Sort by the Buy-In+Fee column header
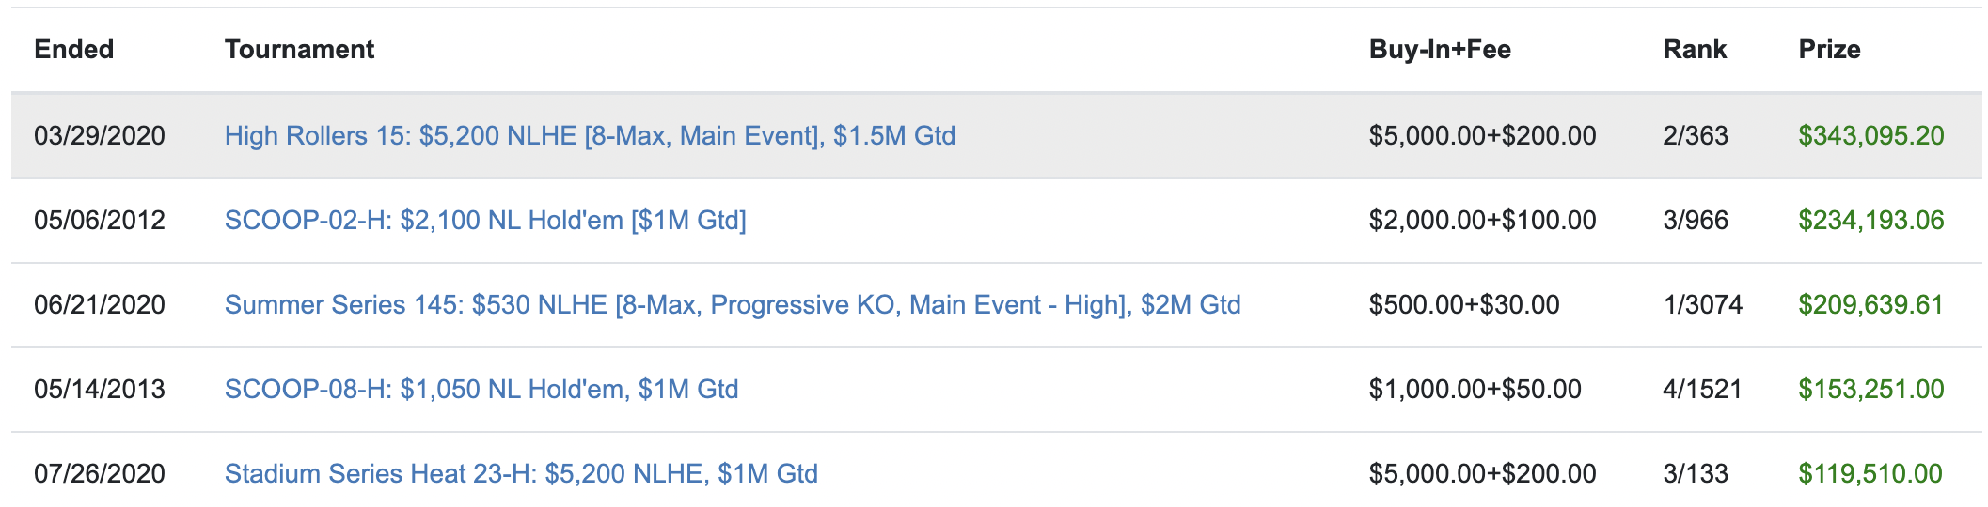1988x507 pixels. pos(1440,50)
